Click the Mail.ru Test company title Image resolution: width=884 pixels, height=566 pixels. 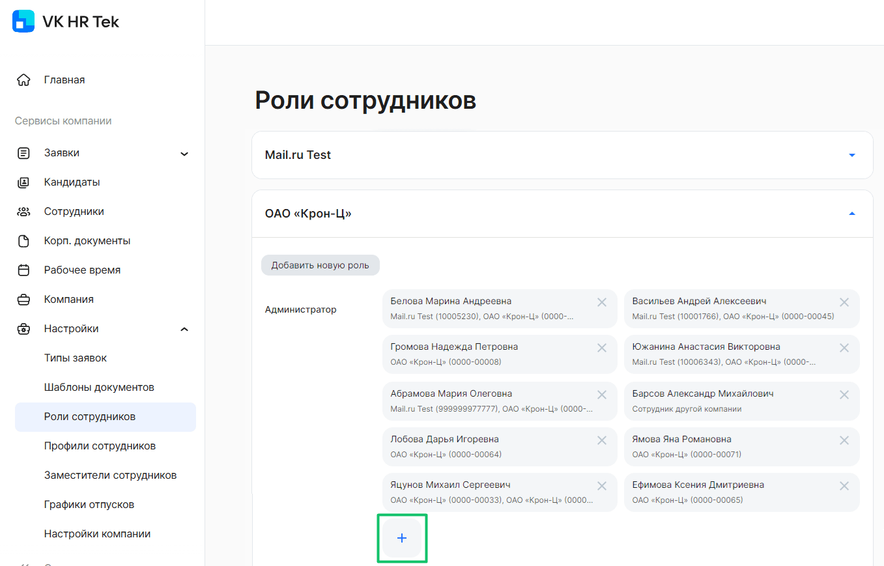click(298, 155)
